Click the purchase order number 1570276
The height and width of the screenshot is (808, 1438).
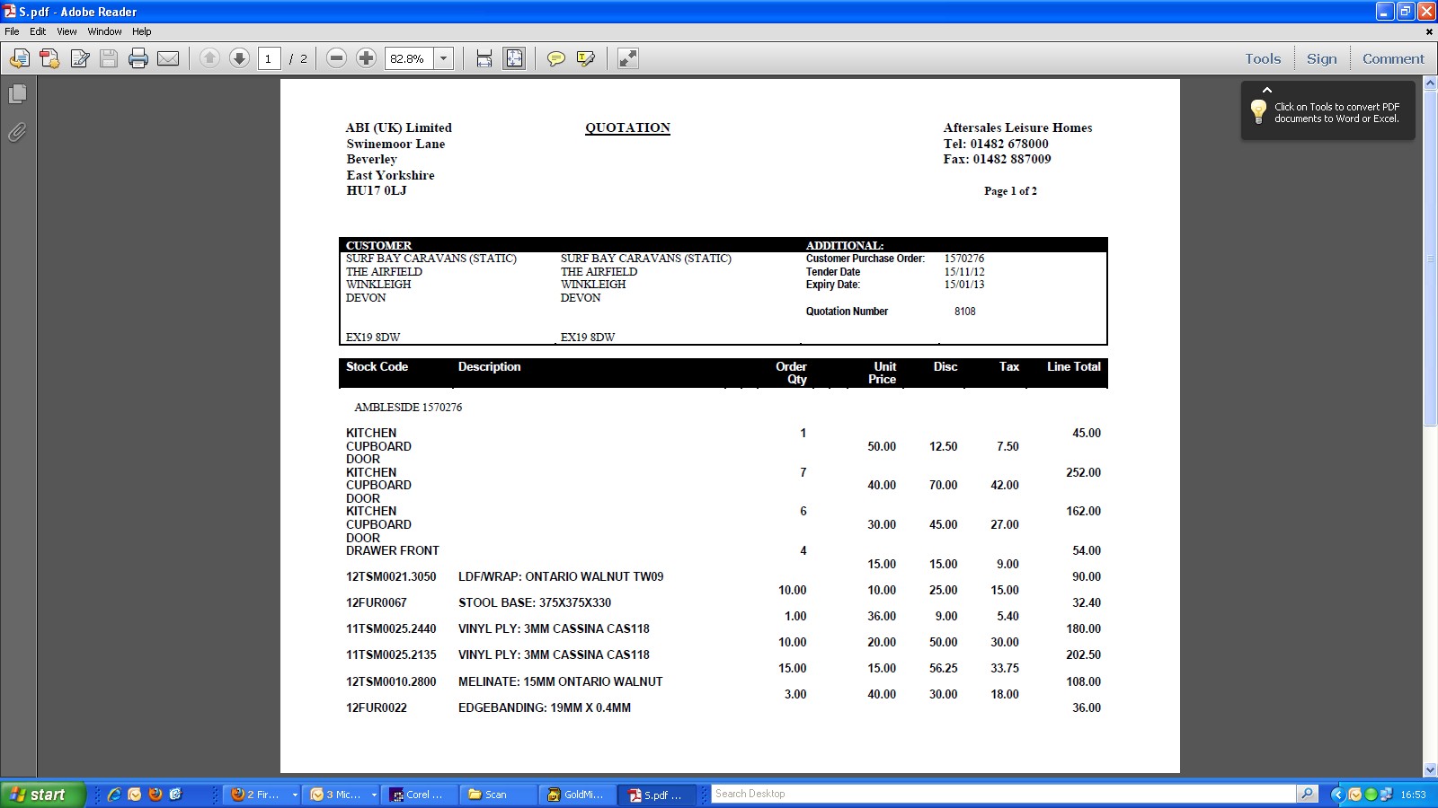click(963, 259)
